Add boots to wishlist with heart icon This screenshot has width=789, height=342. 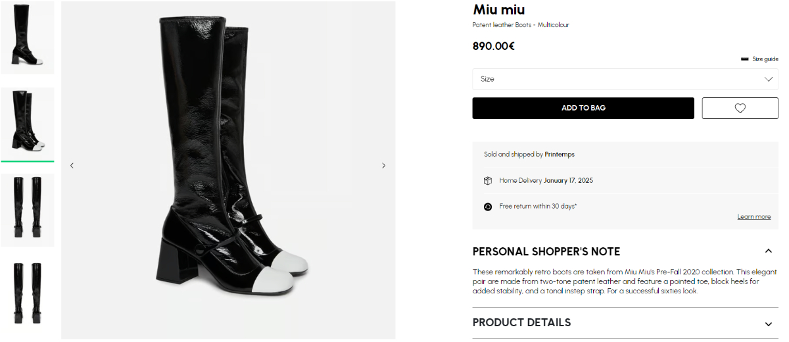tap(740, 109)
